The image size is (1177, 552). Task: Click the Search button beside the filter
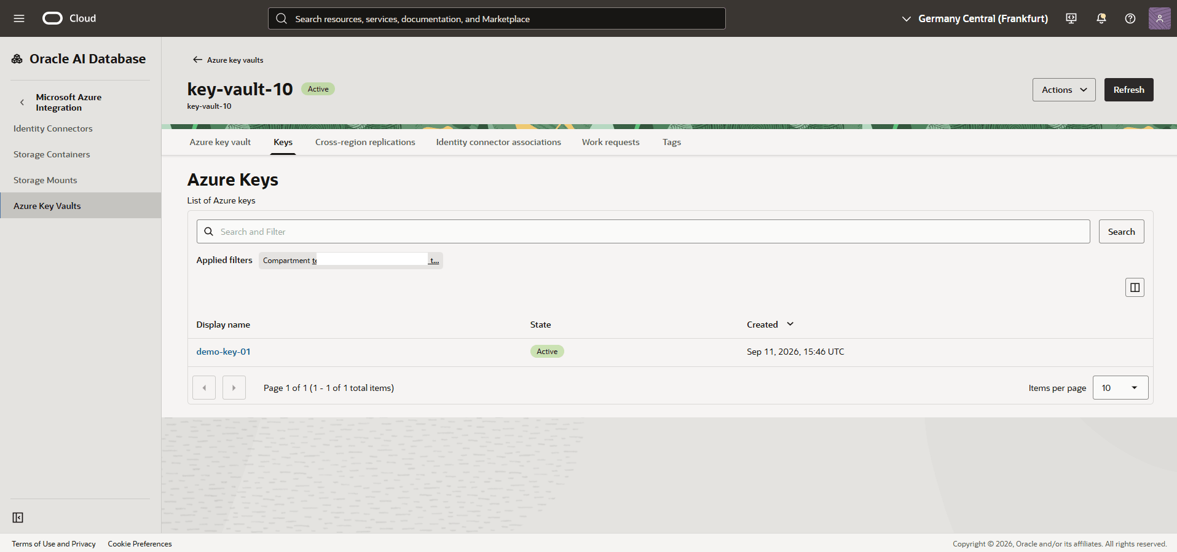[1122, 232]
